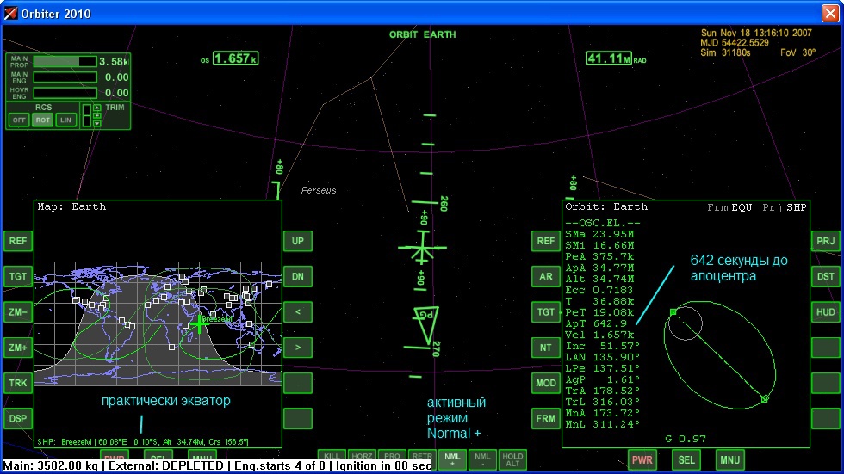Close the Orbiter 2010 window

click(830, 13)
